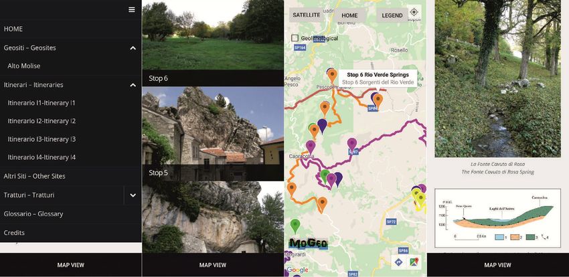This screenshot has width=569, height=277.
Task: Click green legend swatch 3 in diagram
Action: coord(530,237)
